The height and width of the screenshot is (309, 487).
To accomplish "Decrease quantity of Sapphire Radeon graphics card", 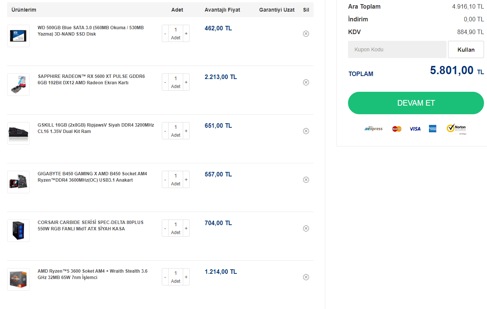I will [x=165, y=82].
